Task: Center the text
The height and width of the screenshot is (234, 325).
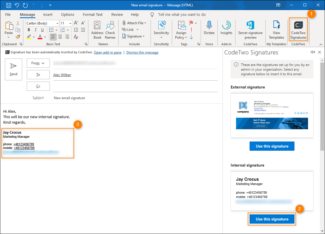Action: (x=60, y=37)
